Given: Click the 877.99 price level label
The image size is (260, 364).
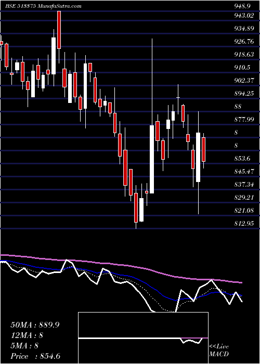Looking at the screenshot, I should pos(244,120).
